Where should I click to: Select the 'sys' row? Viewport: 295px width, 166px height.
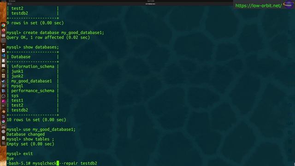(33, 95)
